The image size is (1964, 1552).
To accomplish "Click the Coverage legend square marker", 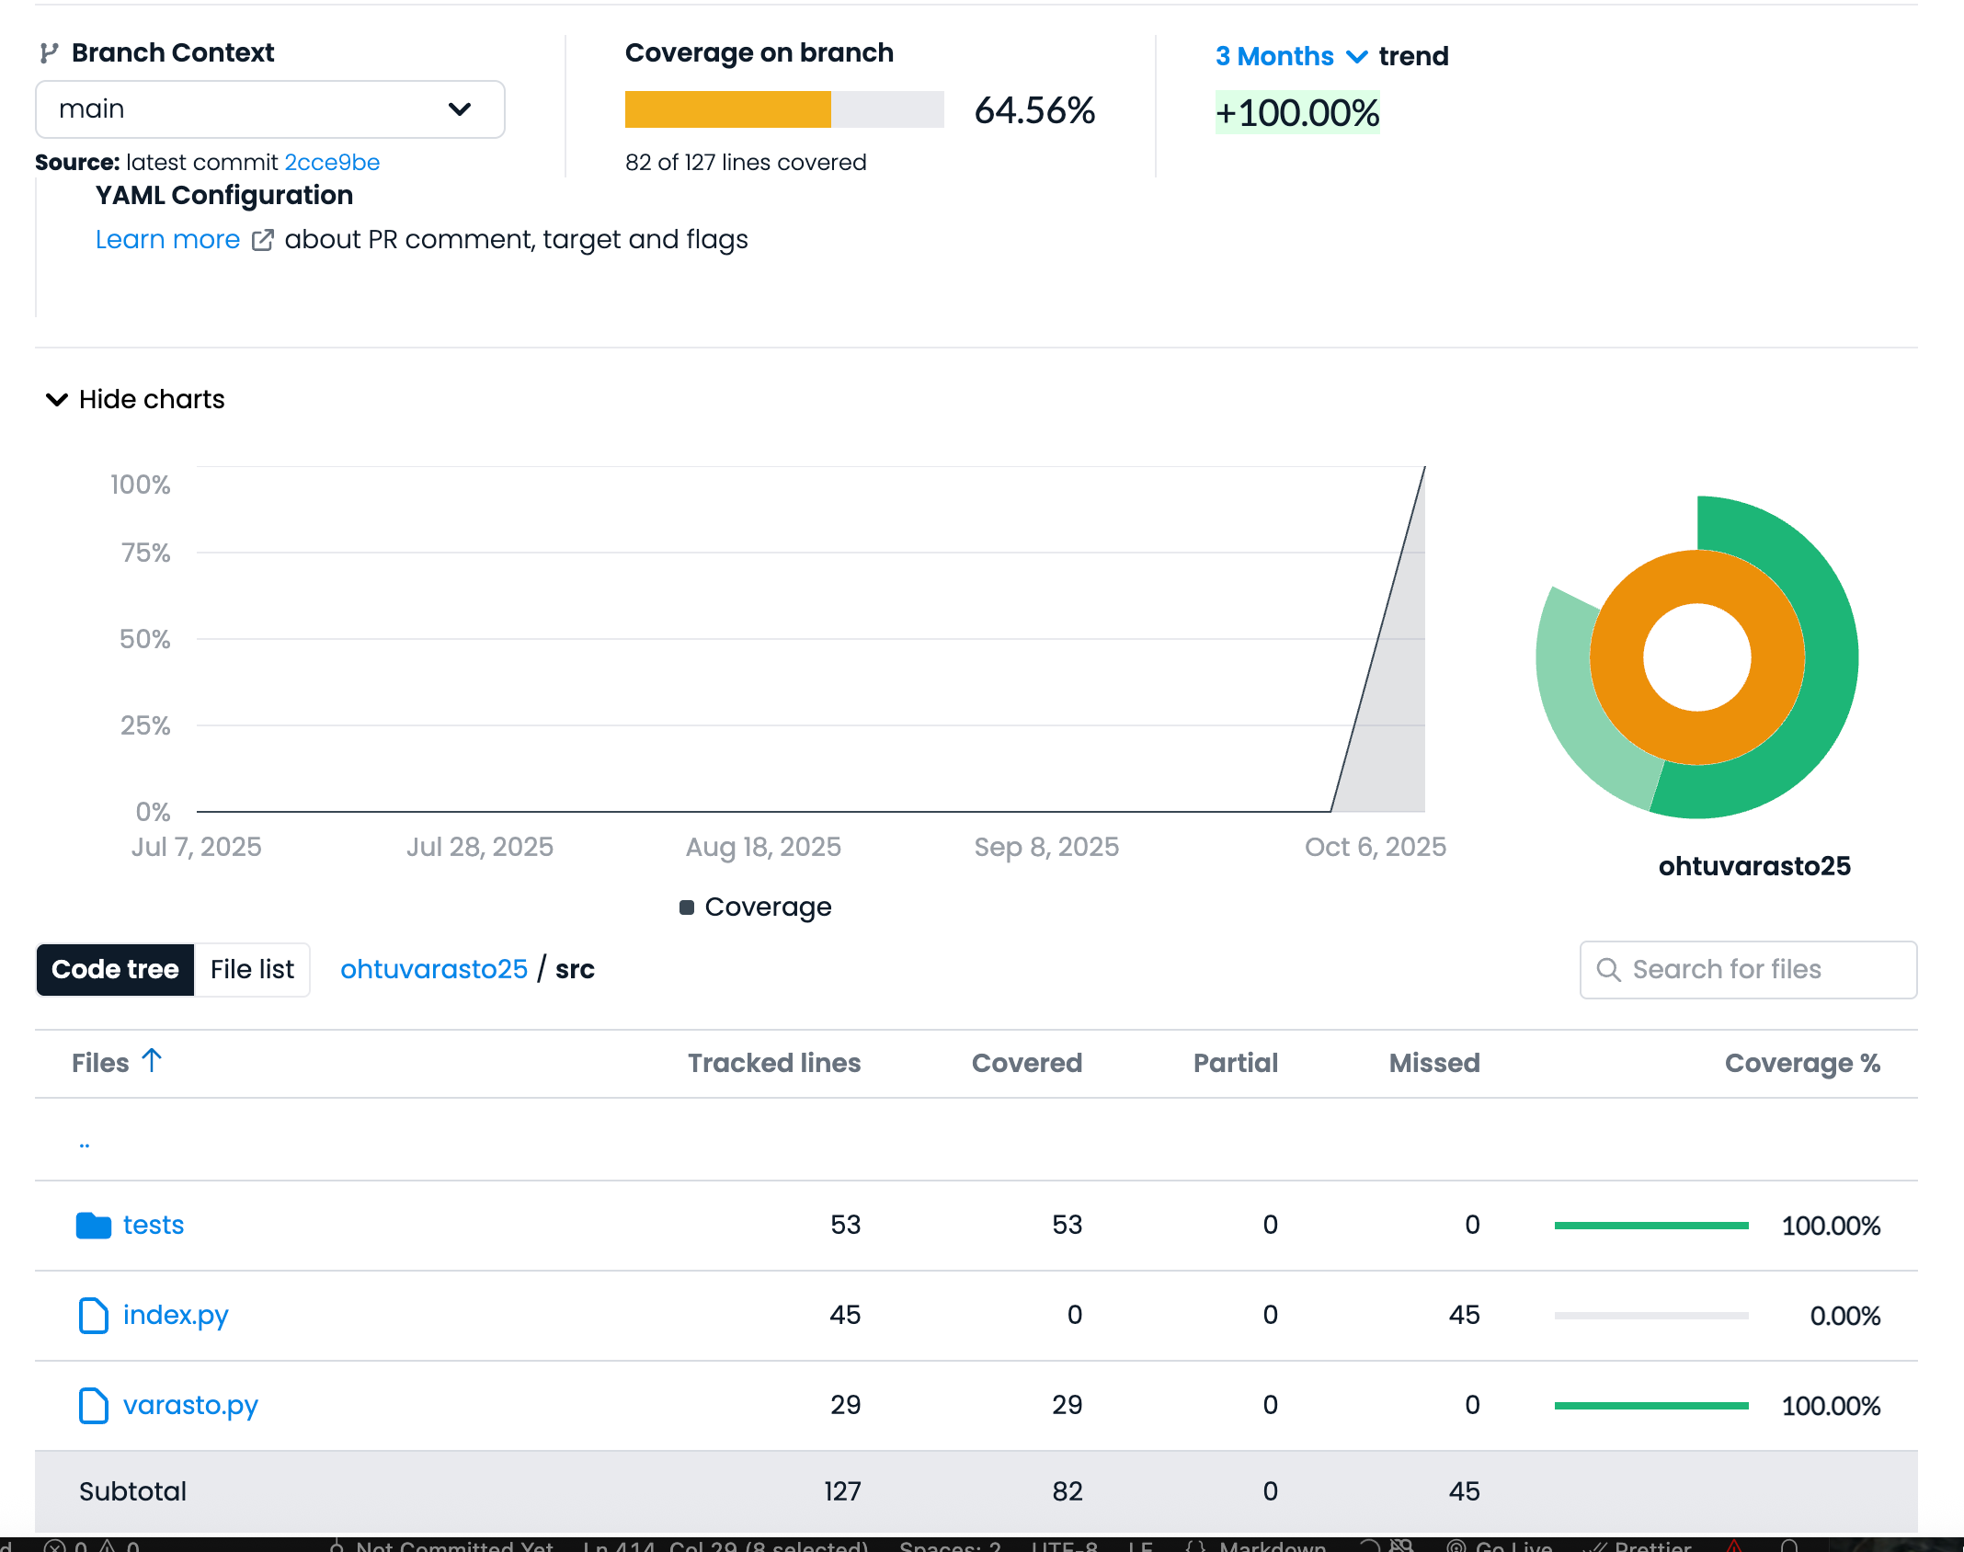I will pyautogui.click(x=686, y=907).
